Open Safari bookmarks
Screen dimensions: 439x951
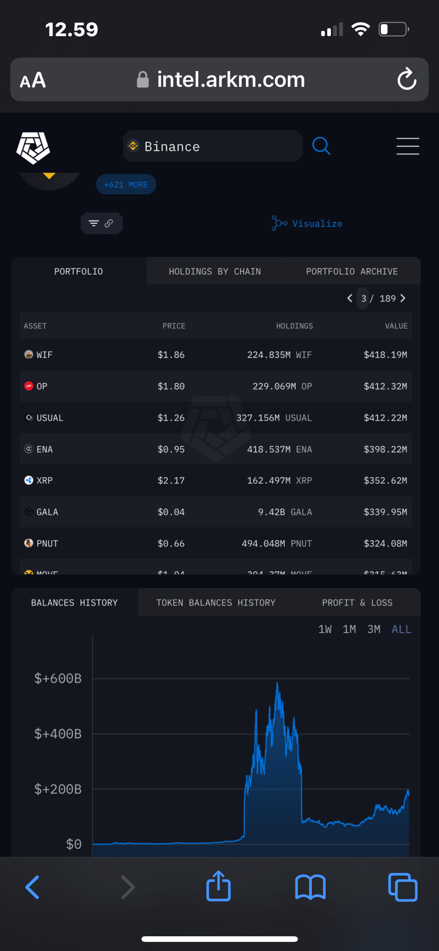click(310, 887)
